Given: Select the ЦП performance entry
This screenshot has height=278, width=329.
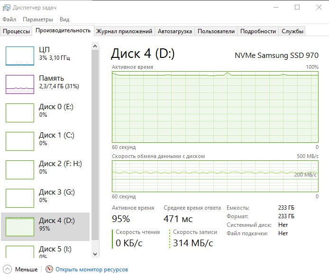Looking at the screenshot, I should tap(45, 56).
